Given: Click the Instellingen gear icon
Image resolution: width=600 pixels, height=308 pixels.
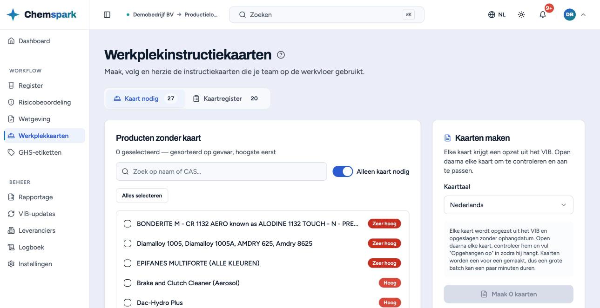Looking at the screenshot, I should (x=11, y=264).
